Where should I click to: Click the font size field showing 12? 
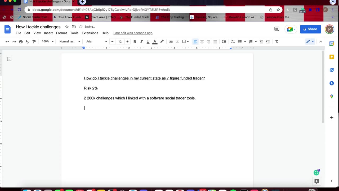click(x=120, y=42)
